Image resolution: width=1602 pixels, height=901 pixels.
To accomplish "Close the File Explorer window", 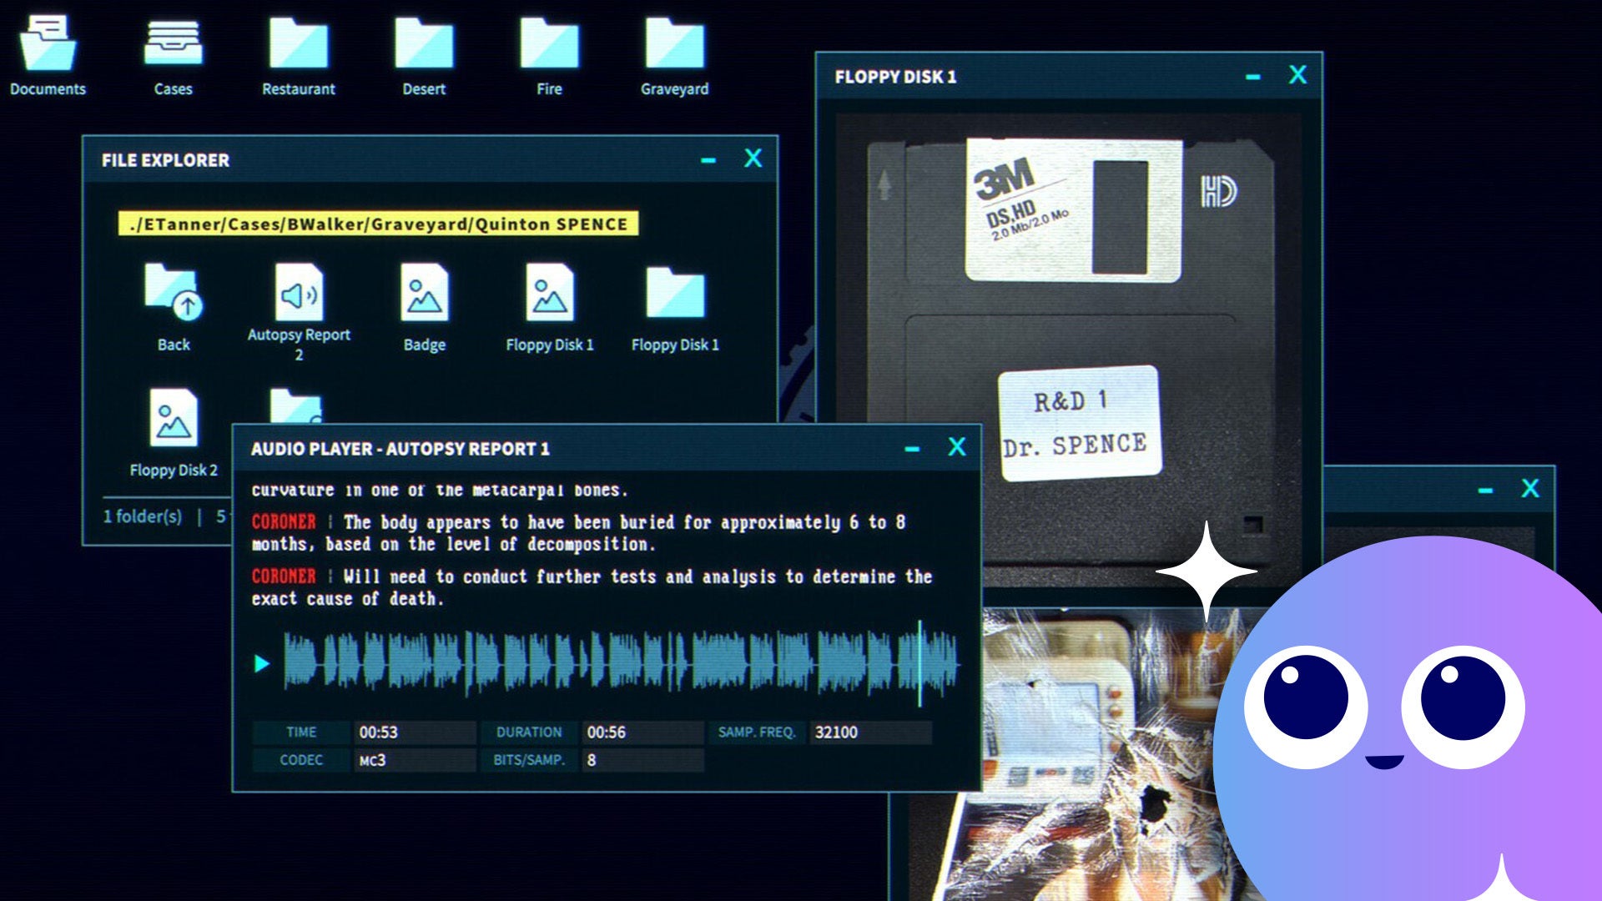I will pos(753,159).
